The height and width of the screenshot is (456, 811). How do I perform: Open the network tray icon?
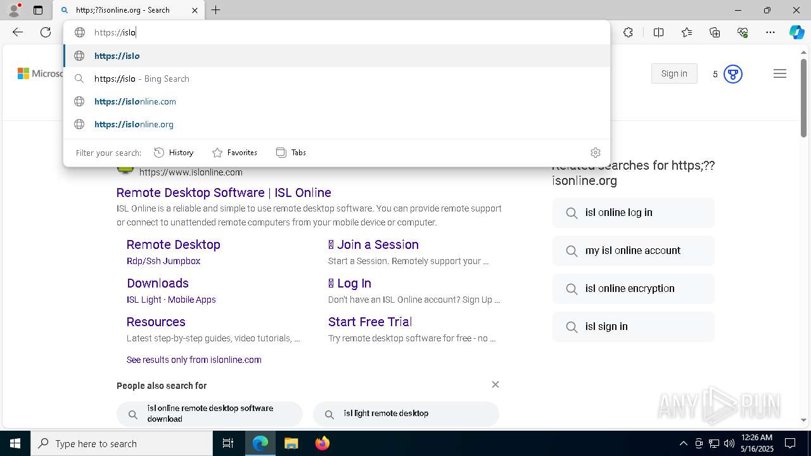pyautogui.click(x=714, y=443)
